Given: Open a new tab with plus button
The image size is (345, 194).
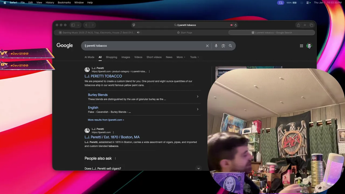Looking at the screenshot, I should click(x=305, y=25).
